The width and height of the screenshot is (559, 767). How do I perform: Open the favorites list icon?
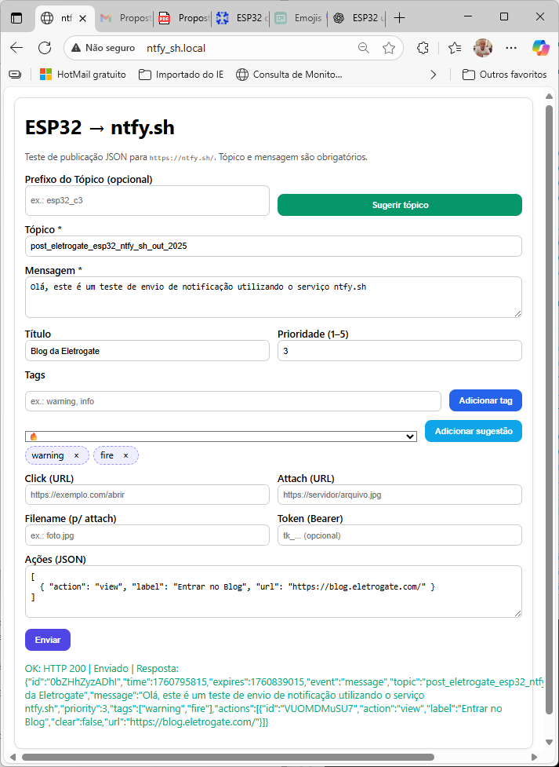[455, 48]
